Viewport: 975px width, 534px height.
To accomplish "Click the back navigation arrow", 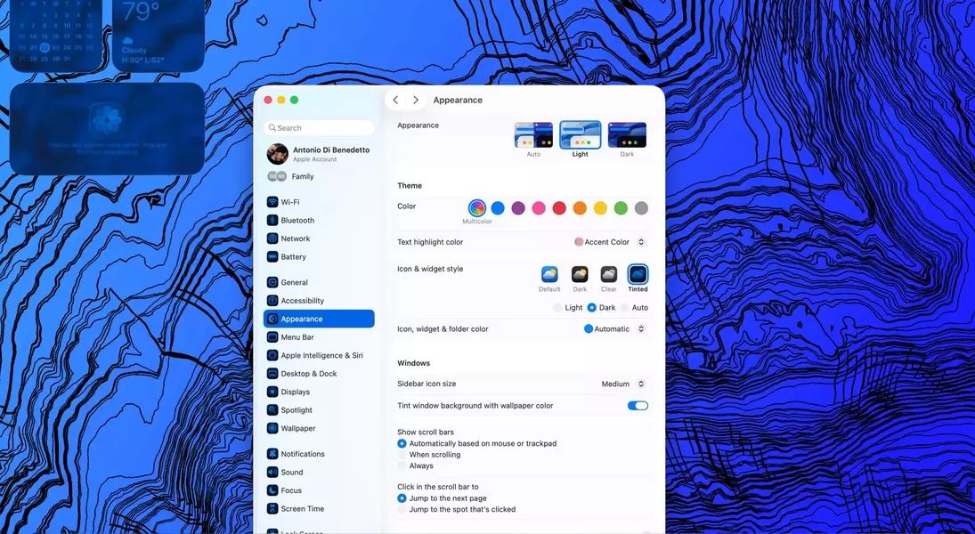I will click(x=396, y=101).
